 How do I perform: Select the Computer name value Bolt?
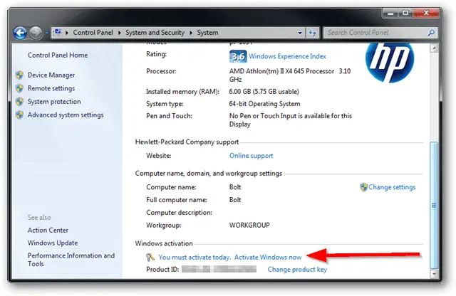pos(235,187)
